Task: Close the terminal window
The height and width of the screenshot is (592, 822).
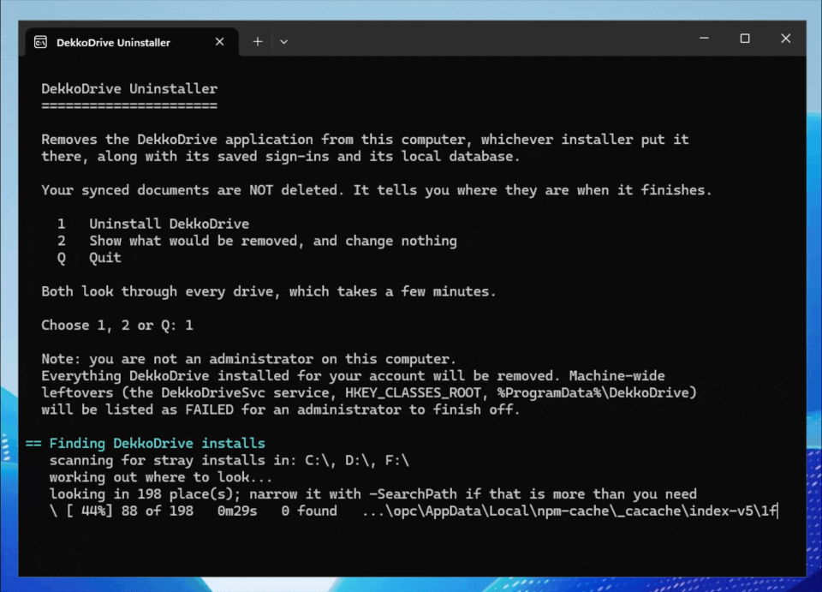Action: 785,39
